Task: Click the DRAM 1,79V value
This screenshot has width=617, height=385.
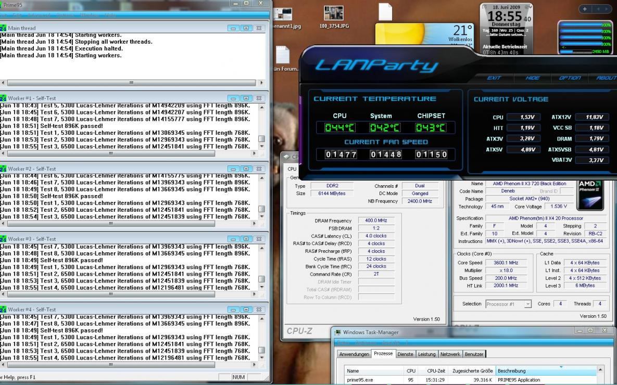Action: click(591, 139)
